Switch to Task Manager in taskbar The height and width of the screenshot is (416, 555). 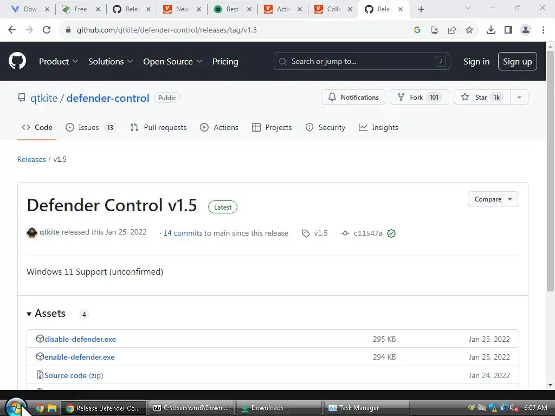pos(366,408)
